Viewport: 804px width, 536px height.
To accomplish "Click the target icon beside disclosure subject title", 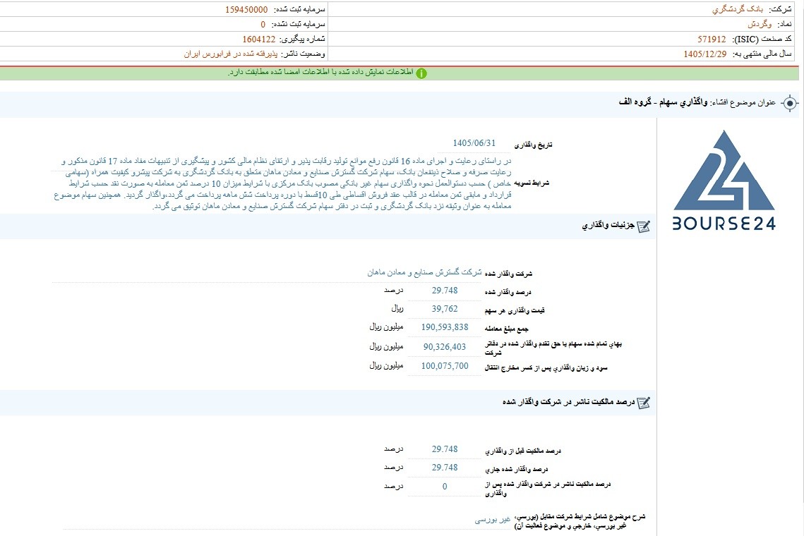I will tap(790, 103).
